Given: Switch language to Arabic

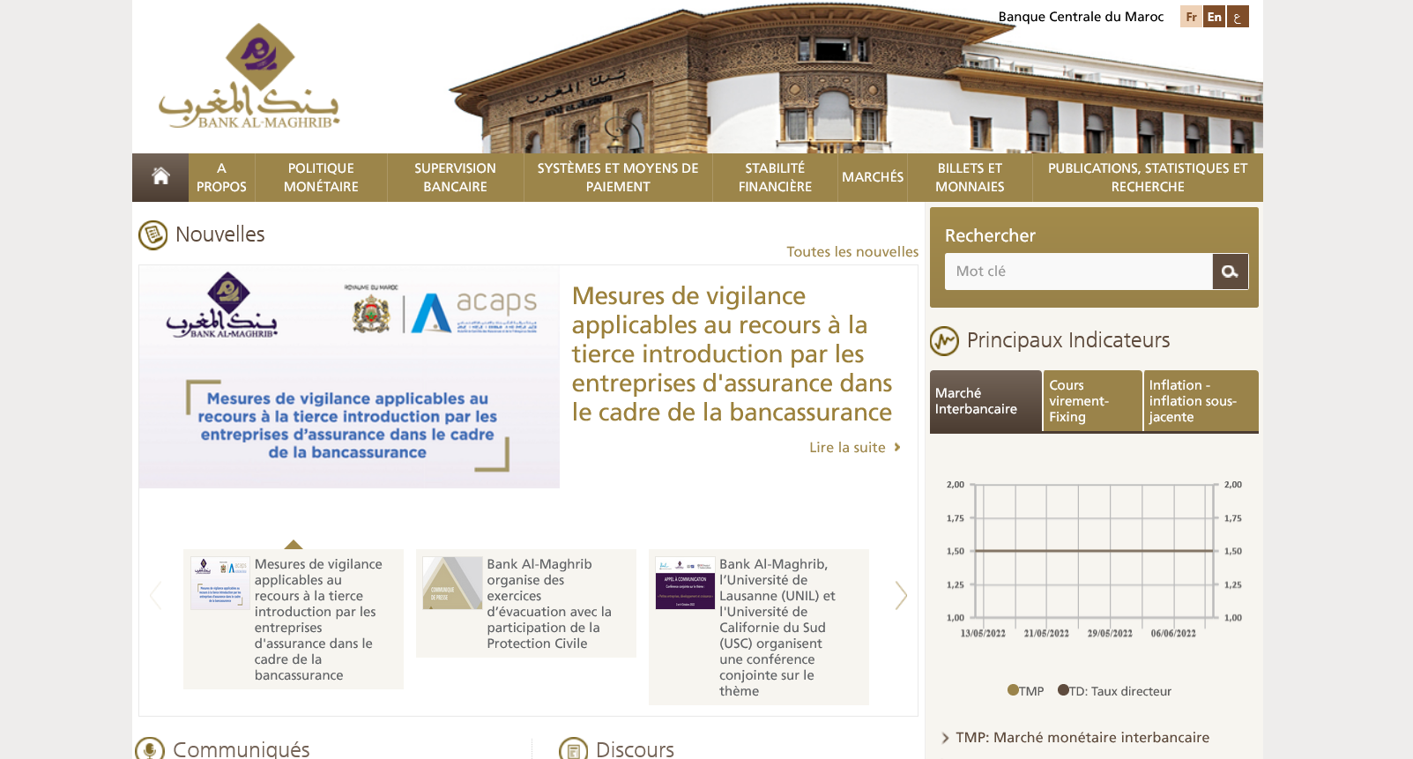Looking at the screenshot, I should (x=1238, y=17).
